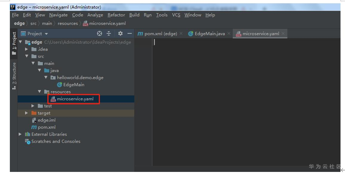Image resolution: width=345 pixels, height=174 pixels.
Task: Open the Edit menu
Action: 27,15
